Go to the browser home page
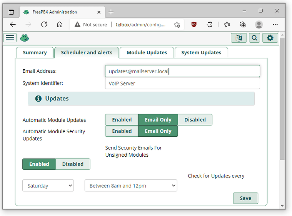Image resolution: width=292 pixels, height=216 pixels. pyautogui.click(x=60, y=24)
